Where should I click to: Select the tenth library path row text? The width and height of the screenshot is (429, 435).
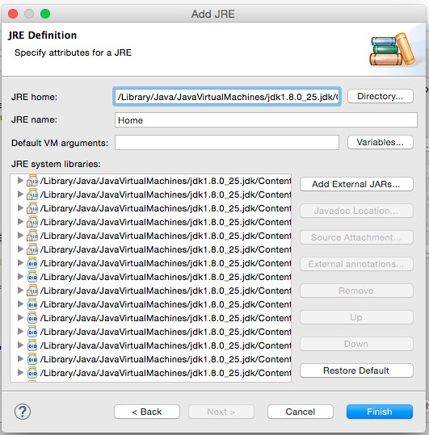coord(166,304)
